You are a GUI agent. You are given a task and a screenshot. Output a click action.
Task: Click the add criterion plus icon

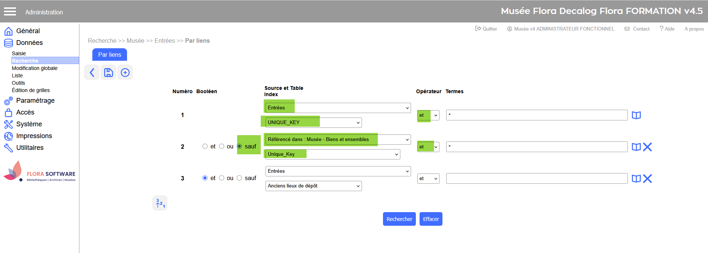click(125, 73)
